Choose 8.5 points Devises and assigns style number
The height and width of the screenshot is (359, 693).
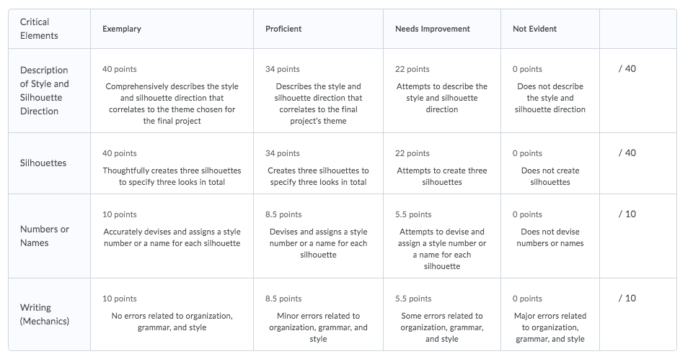tap(318, 236)
